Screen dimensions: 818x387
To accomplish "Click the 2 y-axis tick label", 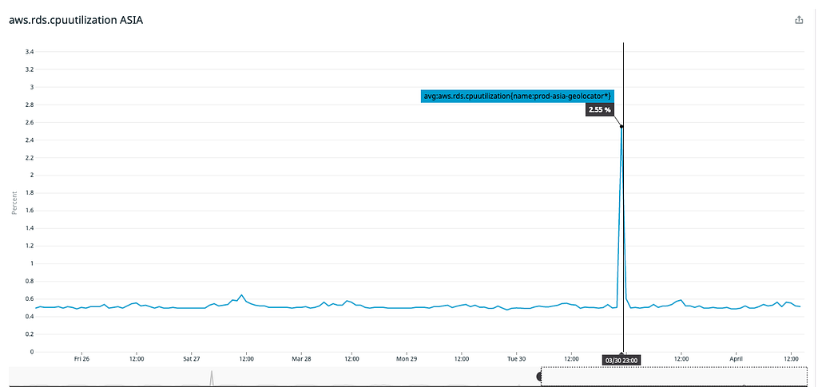I will pos(31,175).
